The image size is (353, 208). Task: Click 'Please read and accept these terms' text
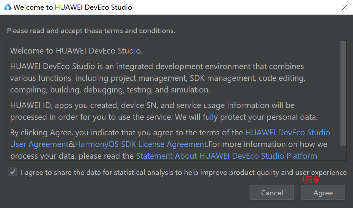(x=91, y=31)
